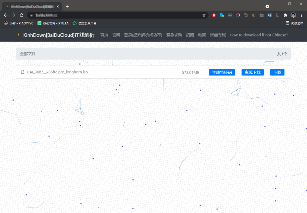Click the Aa font extension icon
The height and width of the screenshot is (213, 307).
(269, 15)
